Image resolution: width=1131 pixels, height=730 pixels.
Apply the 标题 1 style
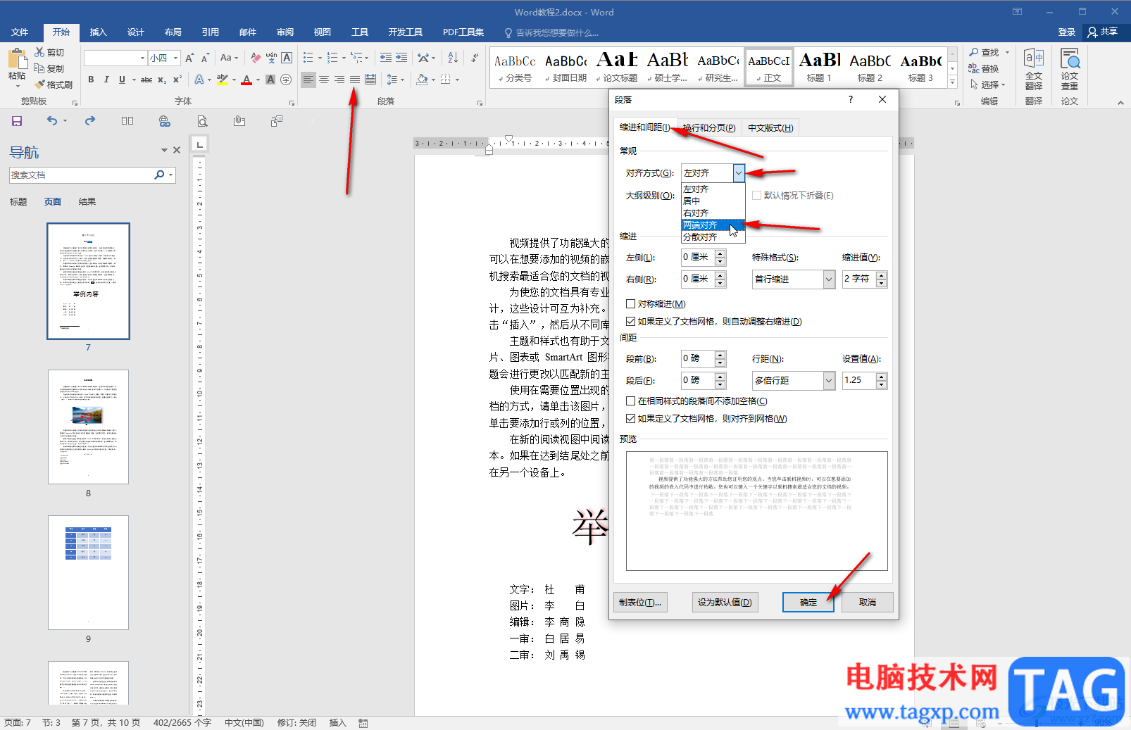tap(819, 68)
